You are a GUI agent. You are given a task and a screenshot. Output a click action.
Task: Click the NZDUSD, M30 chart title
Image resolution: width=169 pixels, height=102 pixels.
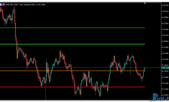pyautogui.click(x=26, y=5)
